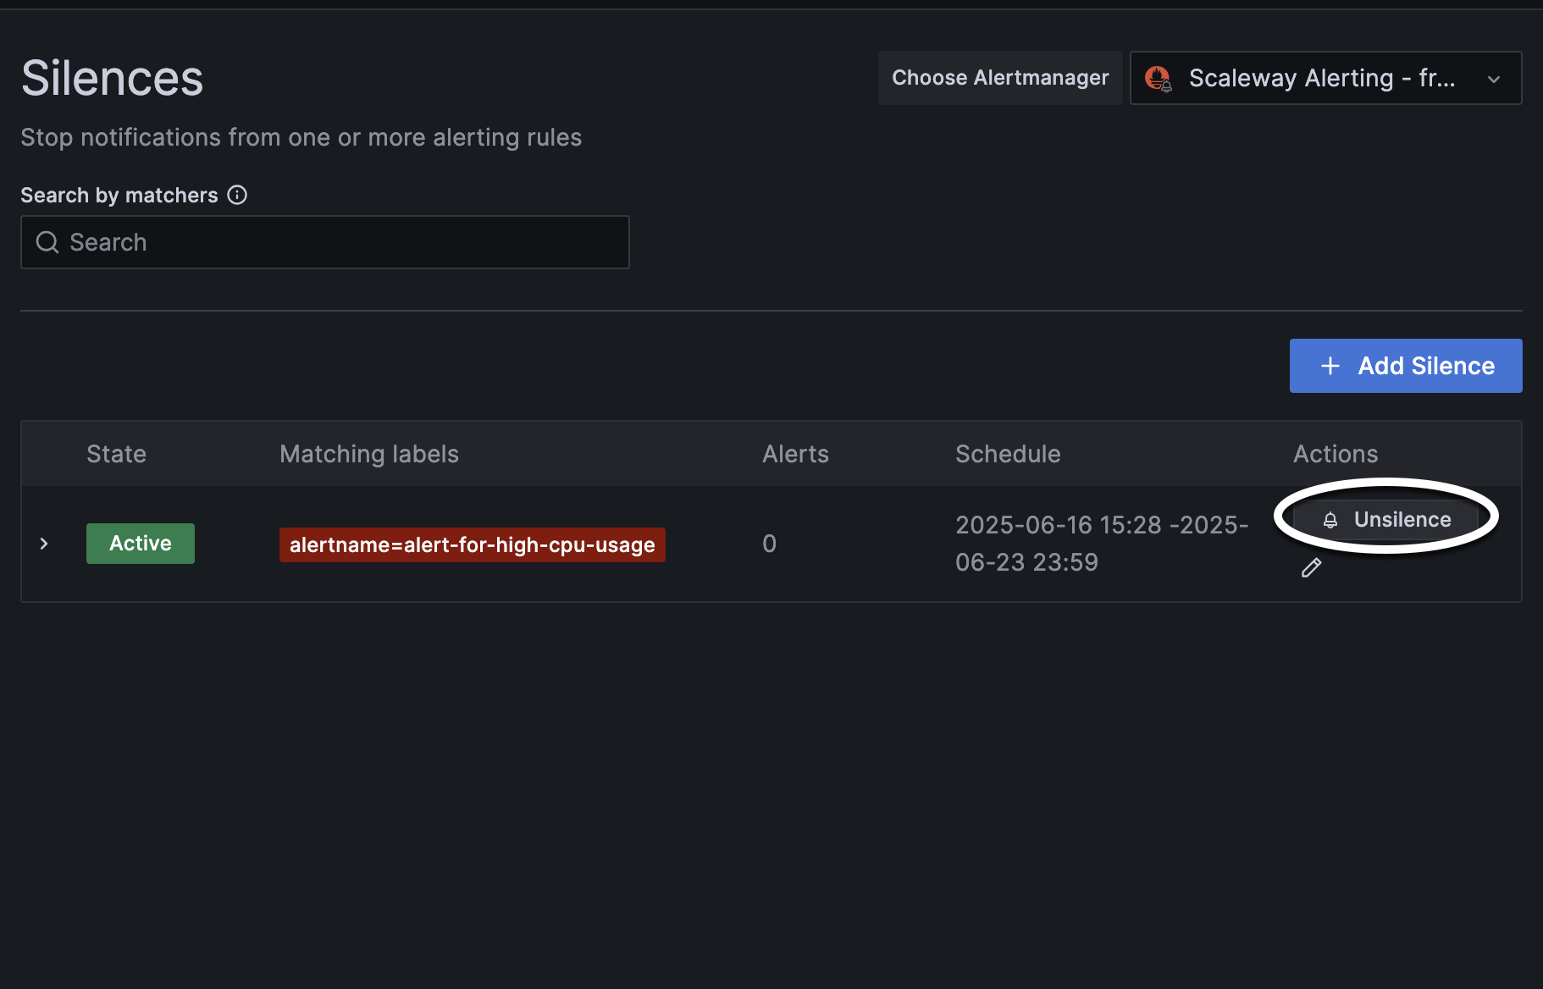Select the Alerts count for the silence

(769, 543)
